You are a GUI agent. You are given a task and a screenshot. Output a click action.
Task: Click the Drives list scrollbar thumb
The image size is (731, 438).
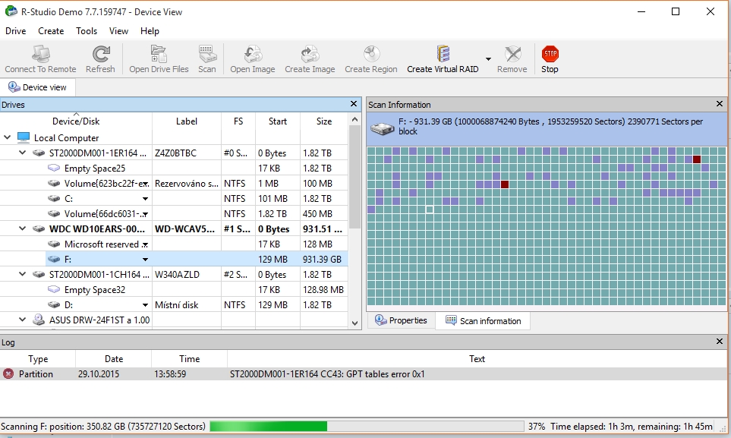pyautogui.click(x=354, y=177)
